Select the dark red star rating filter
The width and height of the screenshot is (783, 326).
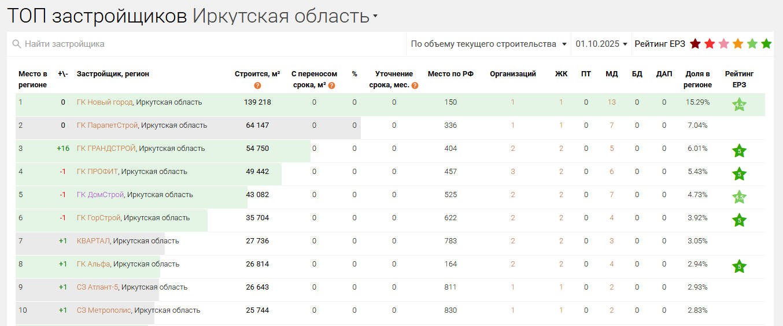[x=695, y=44]
